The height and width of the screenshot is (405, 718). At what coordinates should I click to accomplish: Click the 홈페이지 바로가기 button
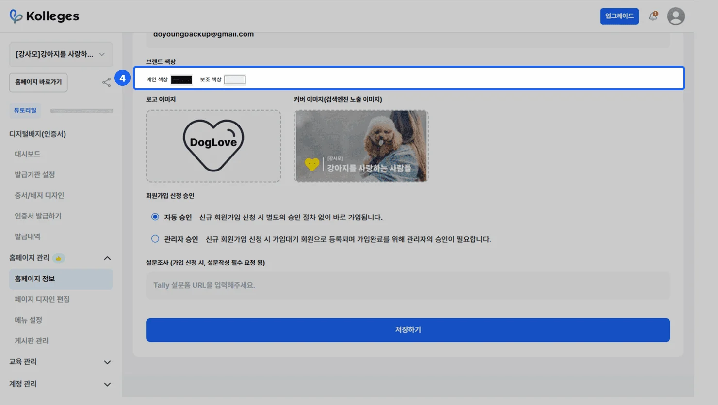(38, 82)
